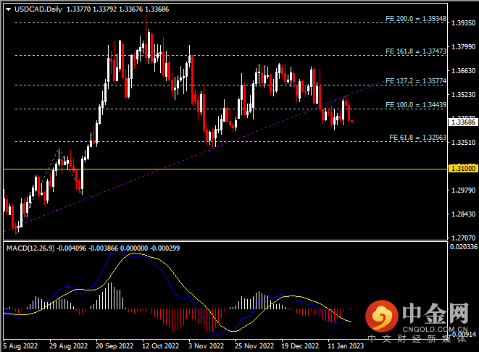This screenshot has height=352, width=479.
Task: Select the yellow horizontal line at 1.31000
Action: (225, 169)
